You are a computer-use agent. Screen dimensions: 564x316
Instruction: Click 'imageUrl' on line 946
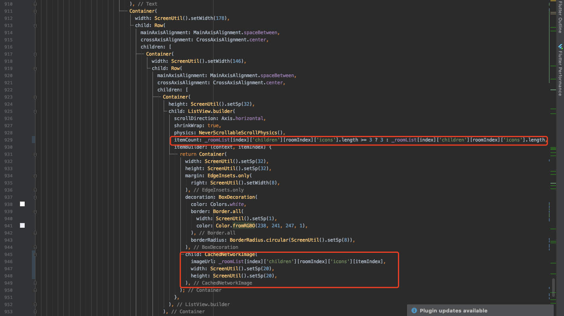(x=202, y=262)
